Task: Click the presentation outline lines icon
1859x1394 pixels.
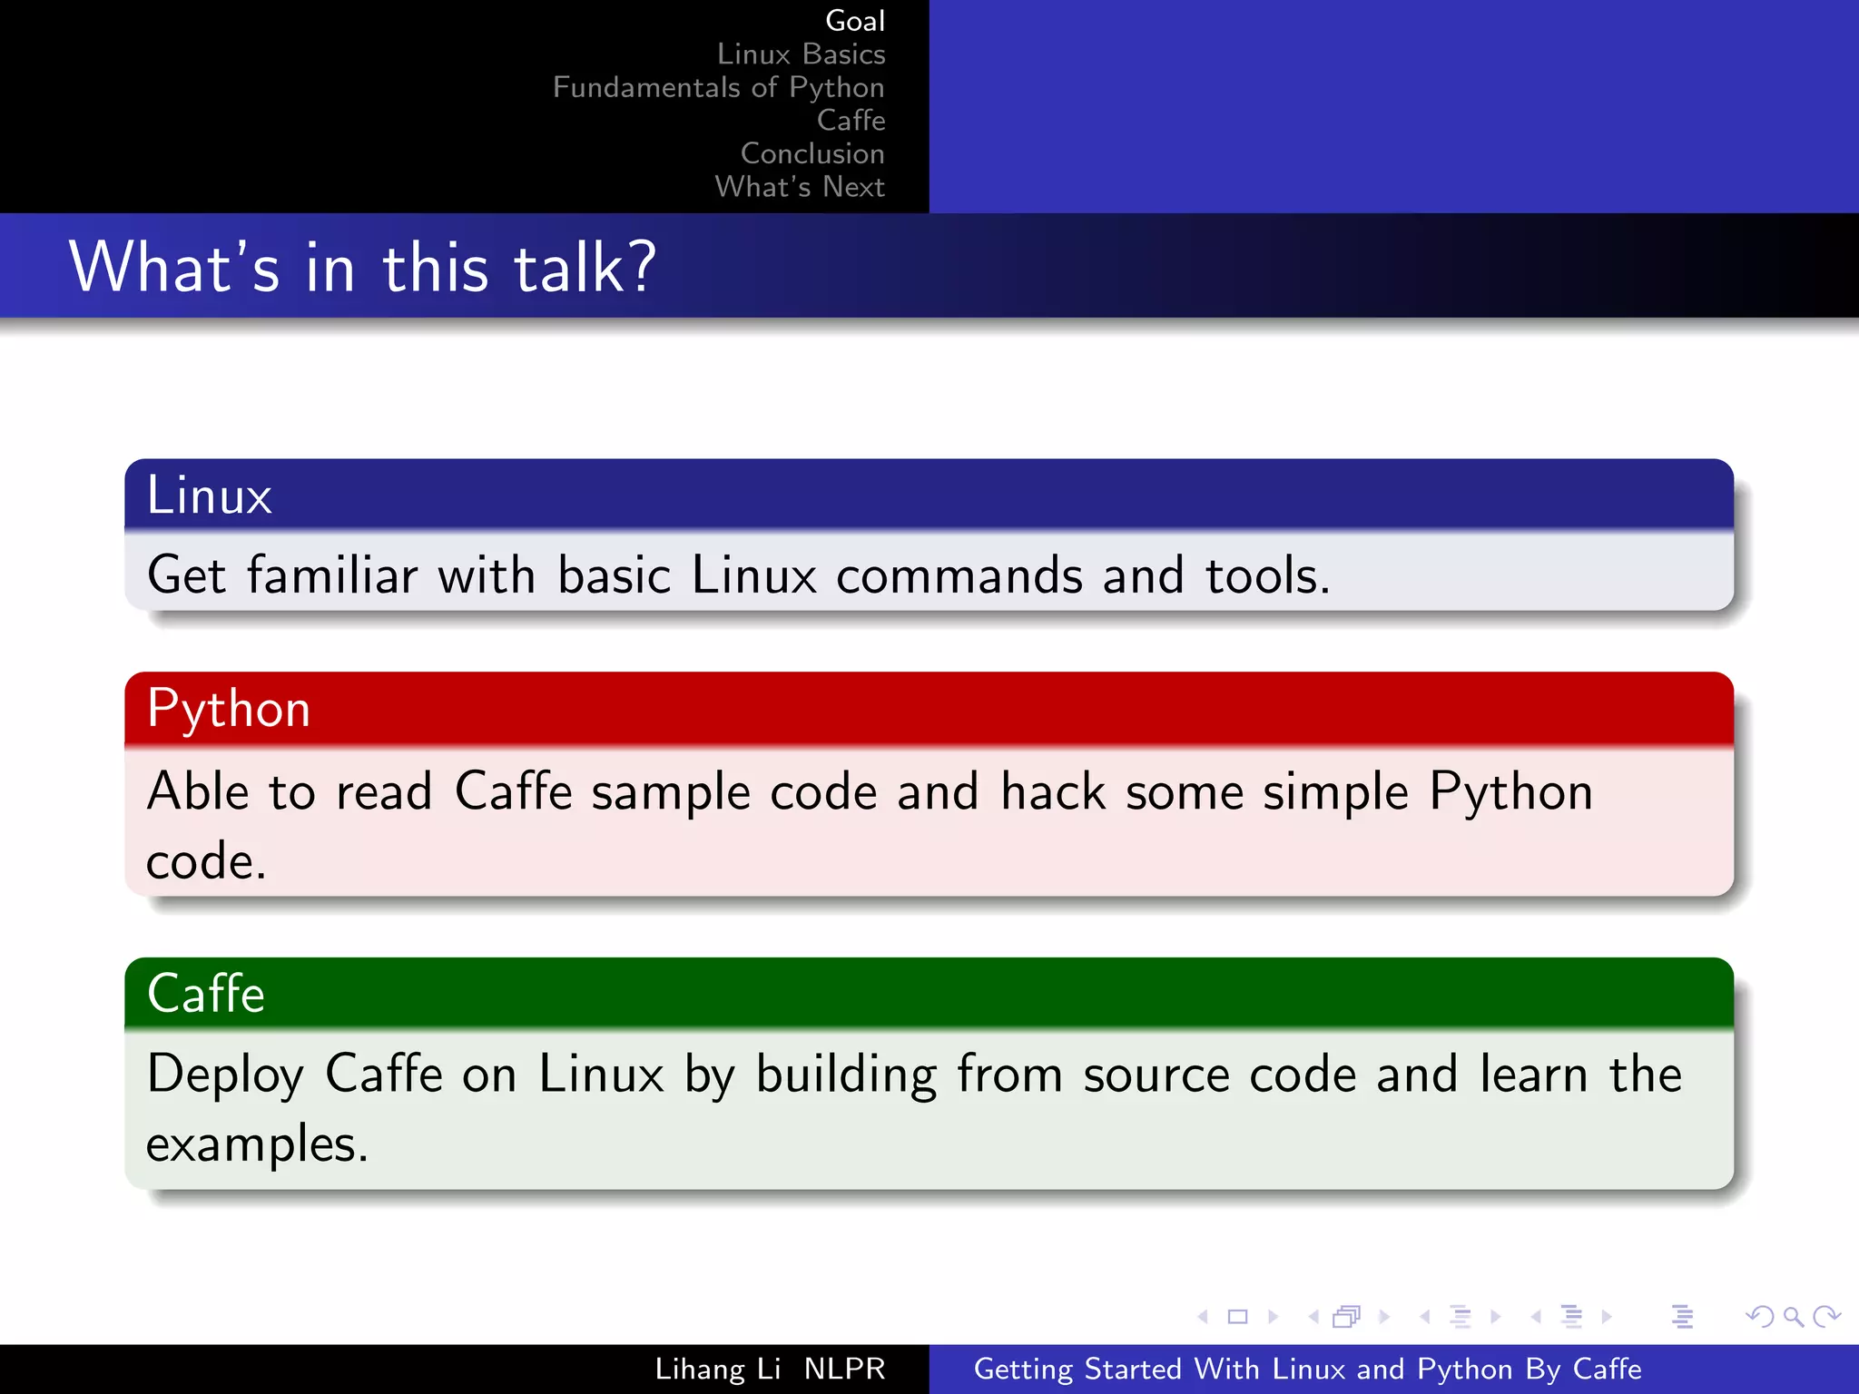Action: [x=1682, y=1316]
